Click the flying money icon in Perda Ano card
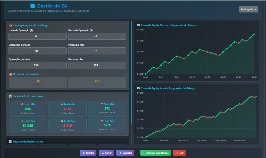 coord(62,121)
